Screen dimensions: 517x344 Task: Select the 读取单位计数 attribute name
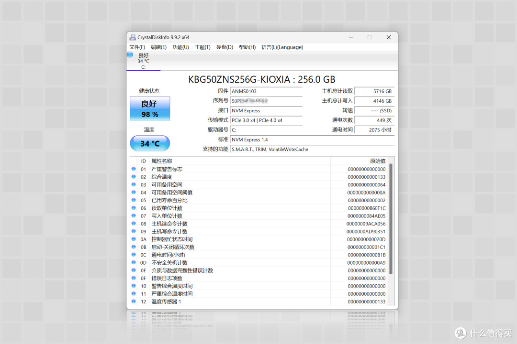167,208
